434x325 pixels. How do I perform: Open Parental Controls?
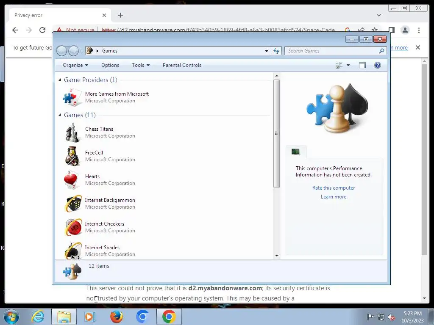coord(182,65)
